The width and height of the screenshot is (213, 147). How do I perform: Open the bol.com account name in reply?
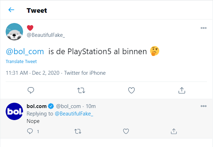coord(36,106)
